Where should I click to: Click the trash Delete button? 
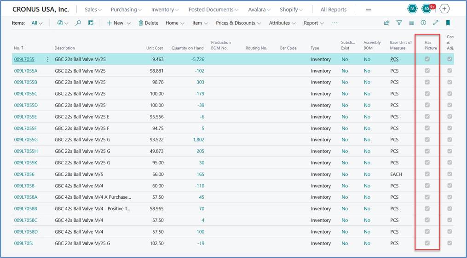point(148,23)
